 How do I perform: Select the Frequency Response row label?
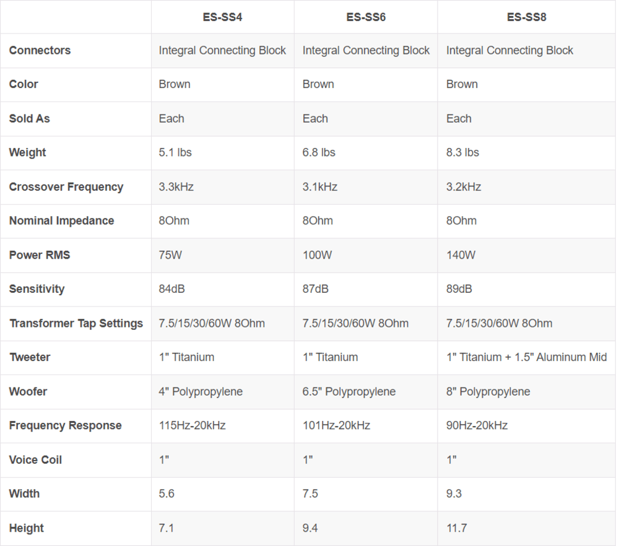(65, 425)
